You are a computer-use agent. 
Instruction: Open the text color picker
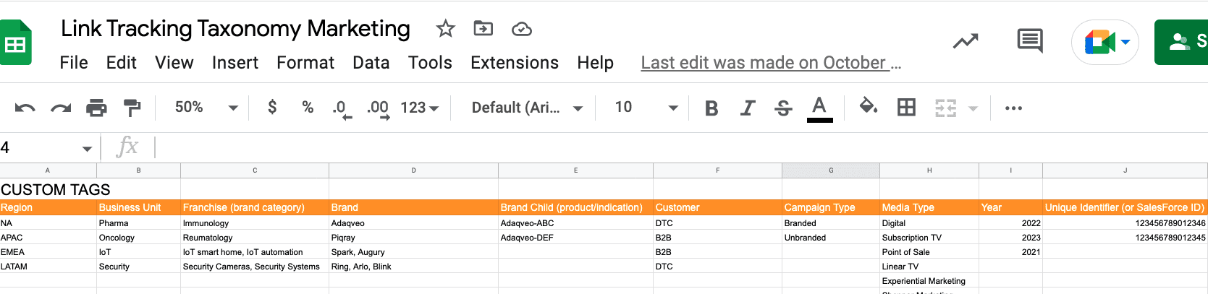pos(819,108)
